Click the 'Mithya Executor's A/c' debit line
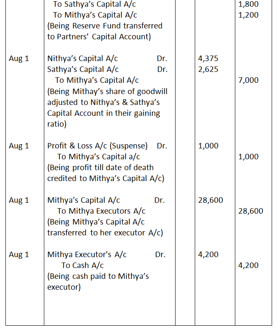The width and height of the screenshot is (275, 329). (87, 255)
